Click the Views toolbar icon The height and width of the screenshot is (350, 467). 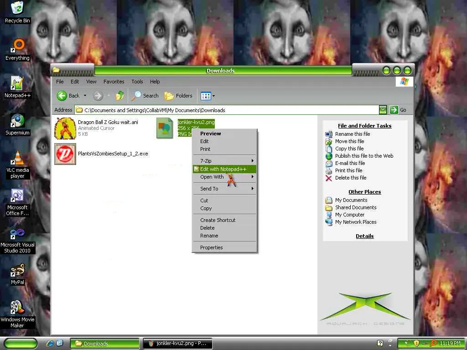click(206, 96)
